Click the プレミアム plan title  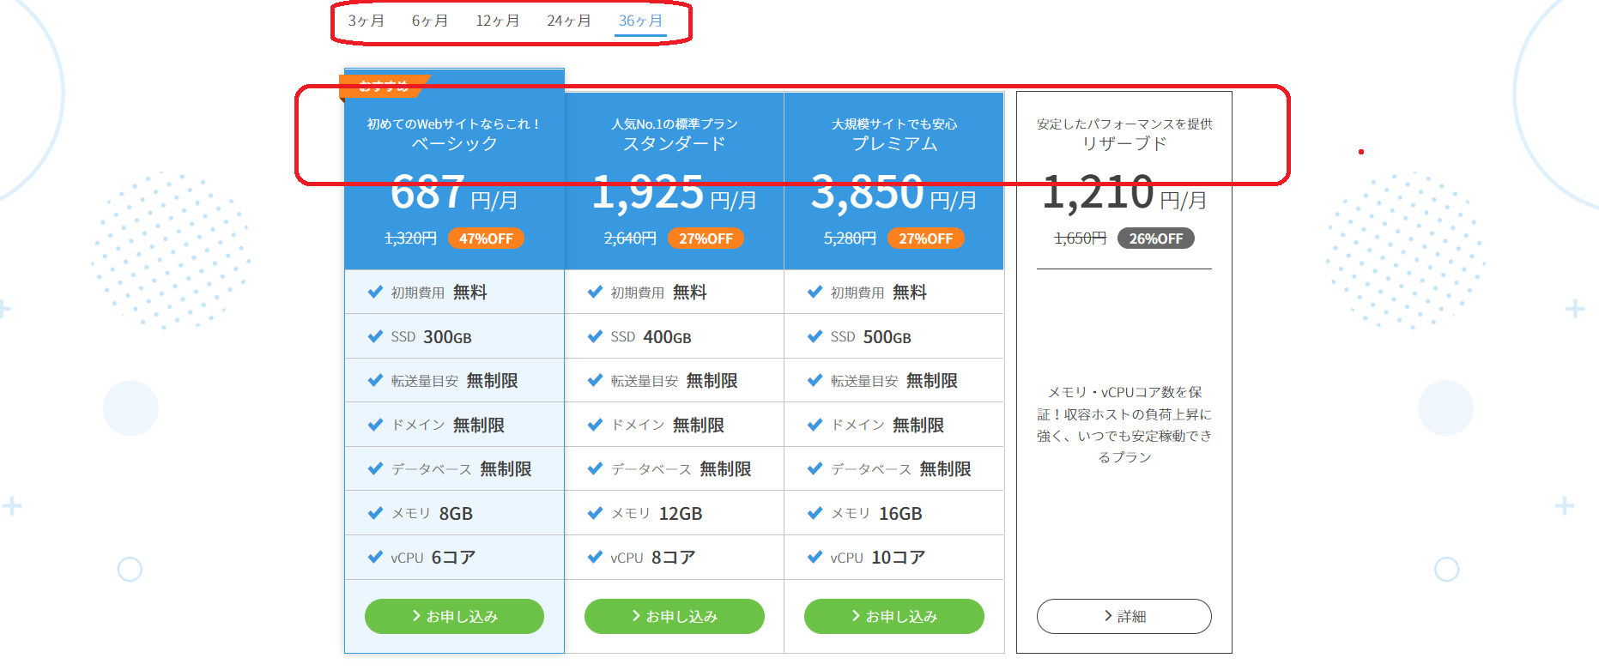(x=893, y=143)
